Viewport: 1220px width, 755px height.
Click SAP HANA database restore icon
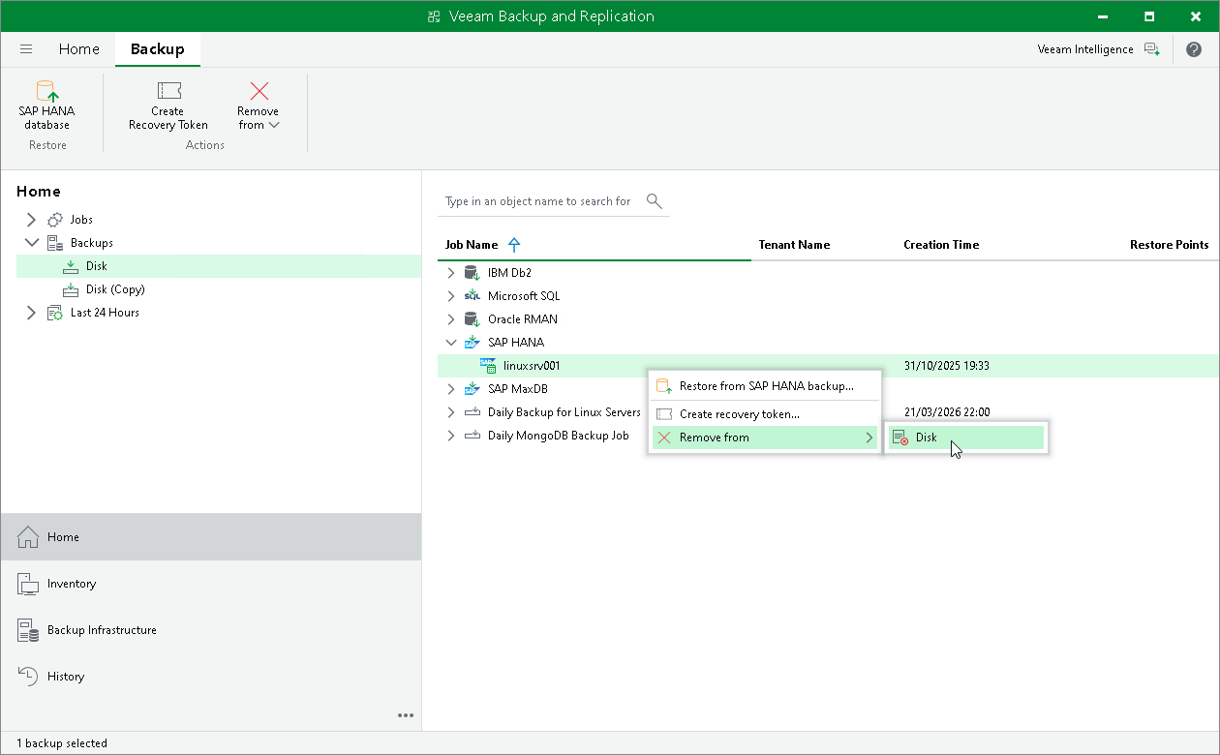pyautogui.click(x=47, y=91)
